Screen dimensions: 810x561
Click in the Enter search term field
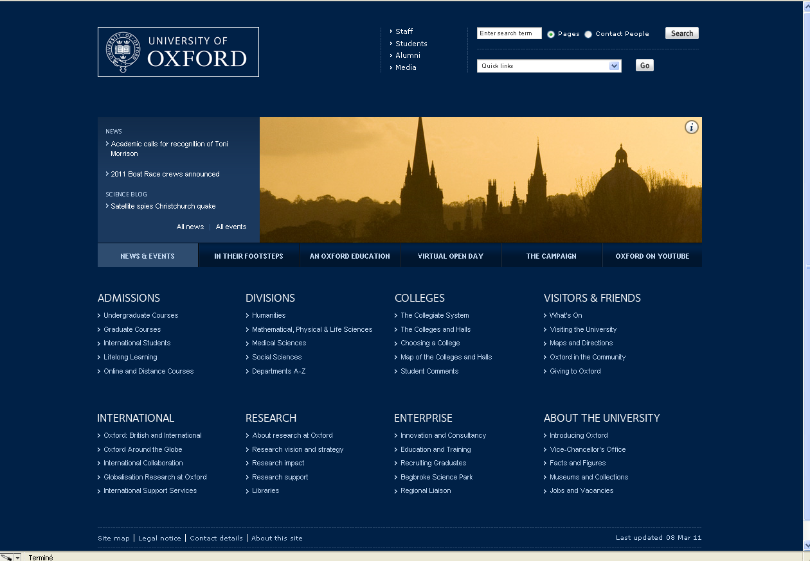(x=509, y=33)
